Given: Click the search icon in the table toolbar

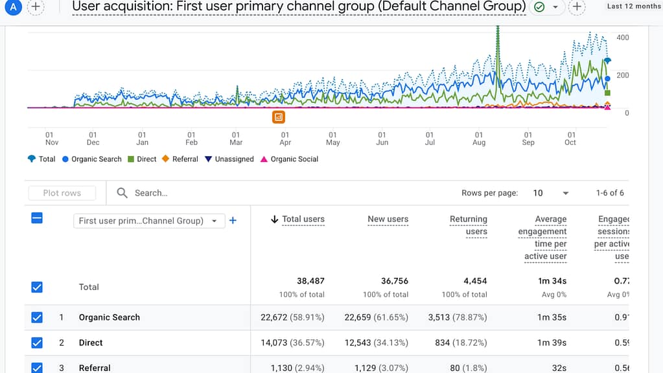Looking at the screenshot, I should tap(121, 192).
